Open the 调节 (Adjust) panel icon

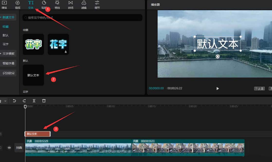97,4
